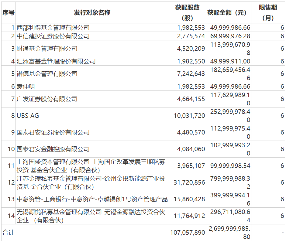Click the 中意资管 asset product name cell
The image size is (286, 242).
point(92,199)
